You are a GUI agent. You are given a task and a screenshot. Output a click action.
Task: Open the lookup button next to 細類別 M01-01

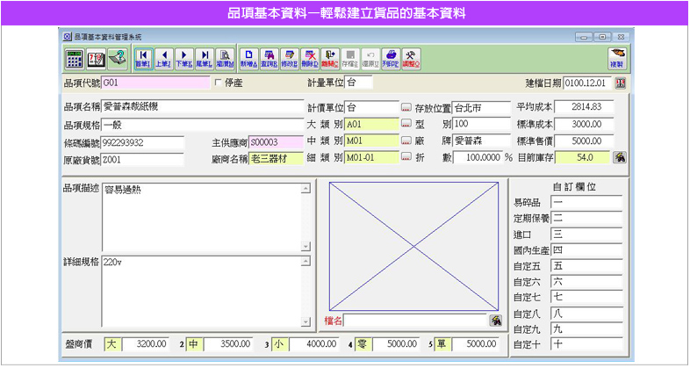pos(406,157)
